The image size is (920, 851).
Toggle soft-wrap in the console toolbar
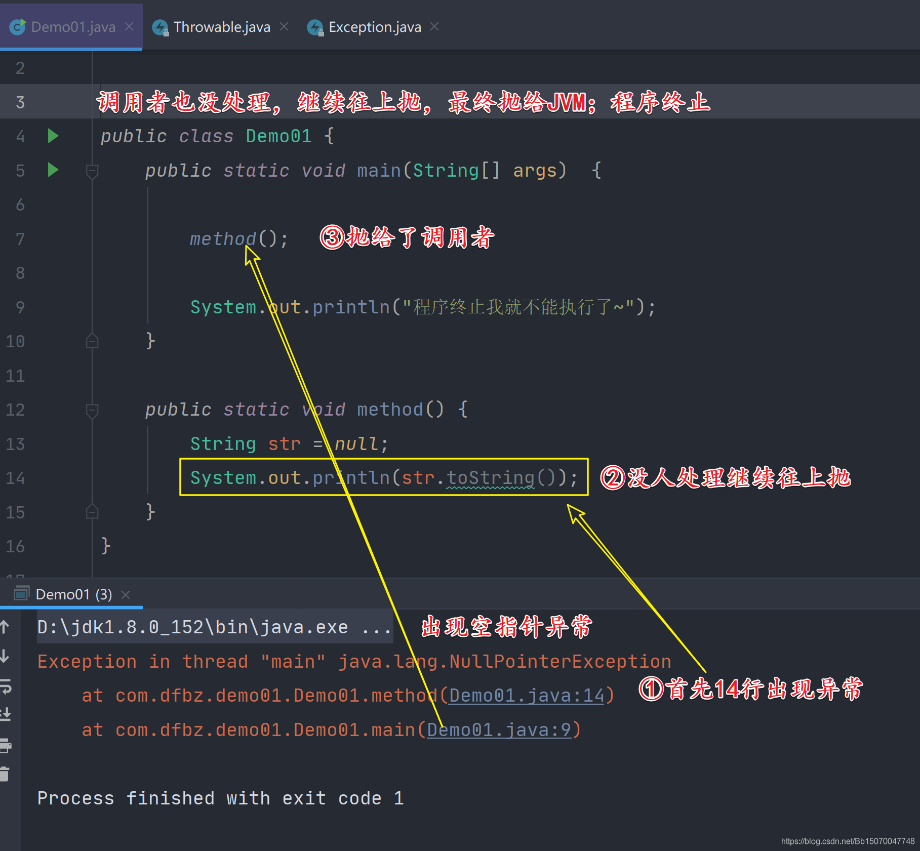coord(5,686)
